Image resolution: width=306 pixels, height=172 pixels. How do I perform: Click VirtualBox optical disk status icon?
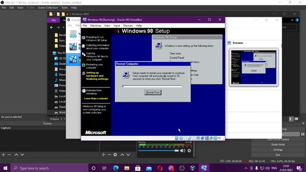click(181, 138)
